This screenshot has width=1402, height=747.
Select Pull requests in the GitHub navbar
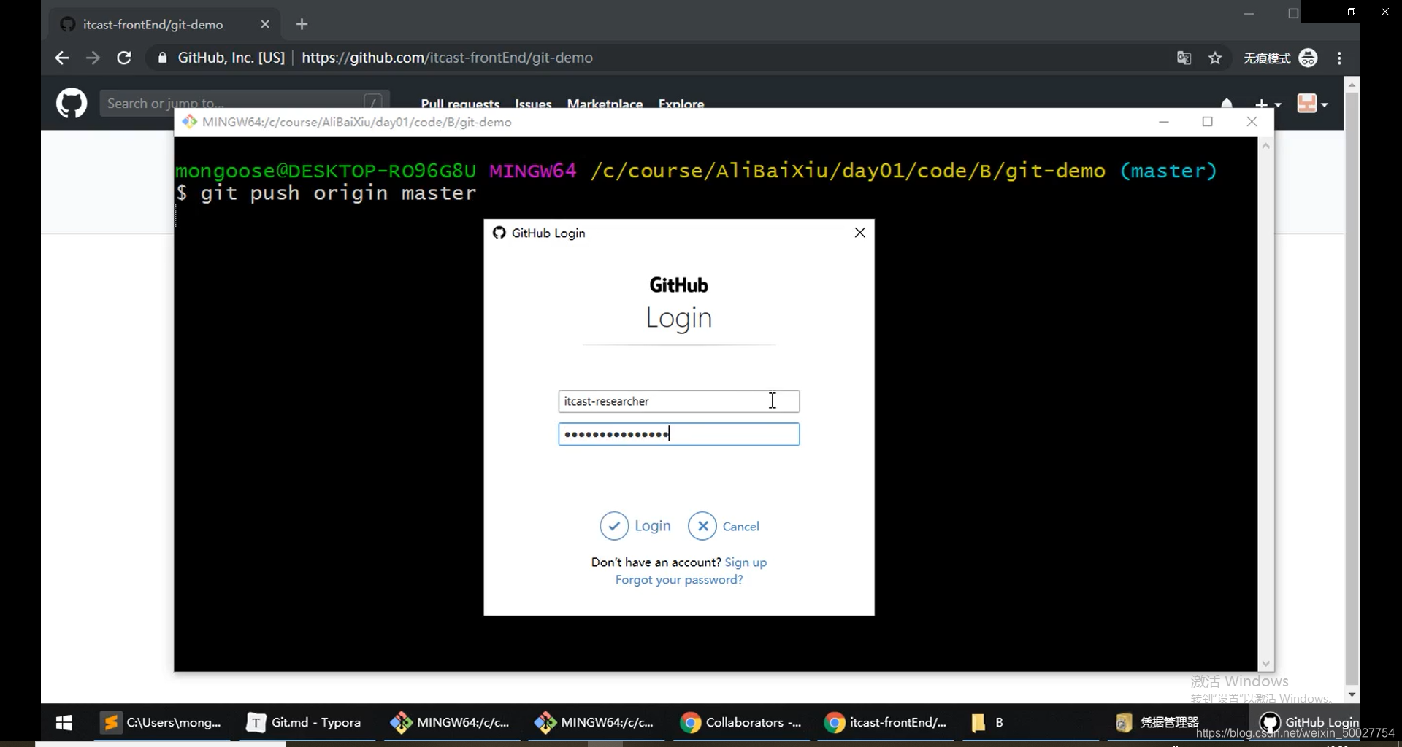(x=461, y=104)
